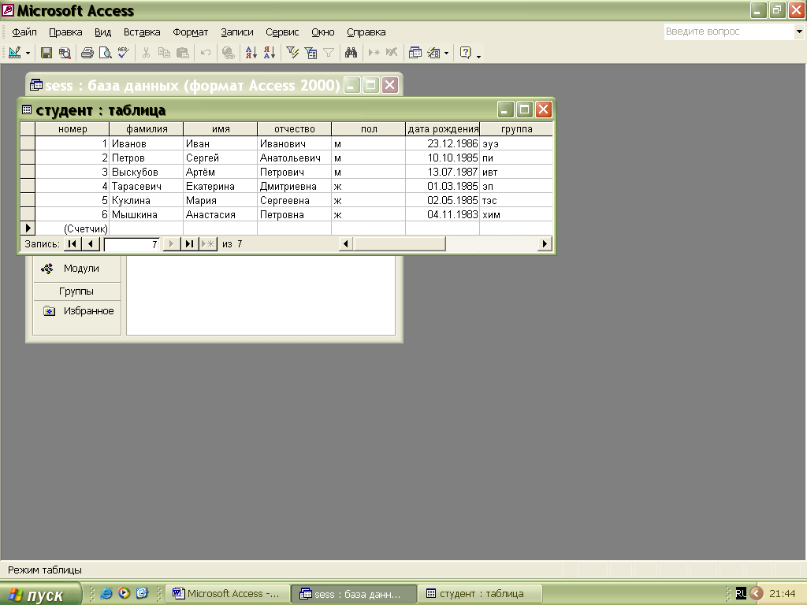Open the Вставка menu
This screenshot has height=605, width=807.
click(142, 32)
